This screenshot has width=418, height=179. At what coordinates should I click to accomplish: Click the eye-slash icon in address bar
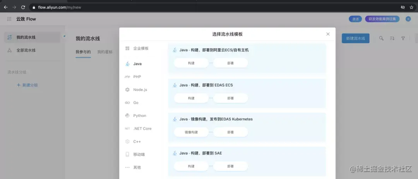(x=403, y=7)
